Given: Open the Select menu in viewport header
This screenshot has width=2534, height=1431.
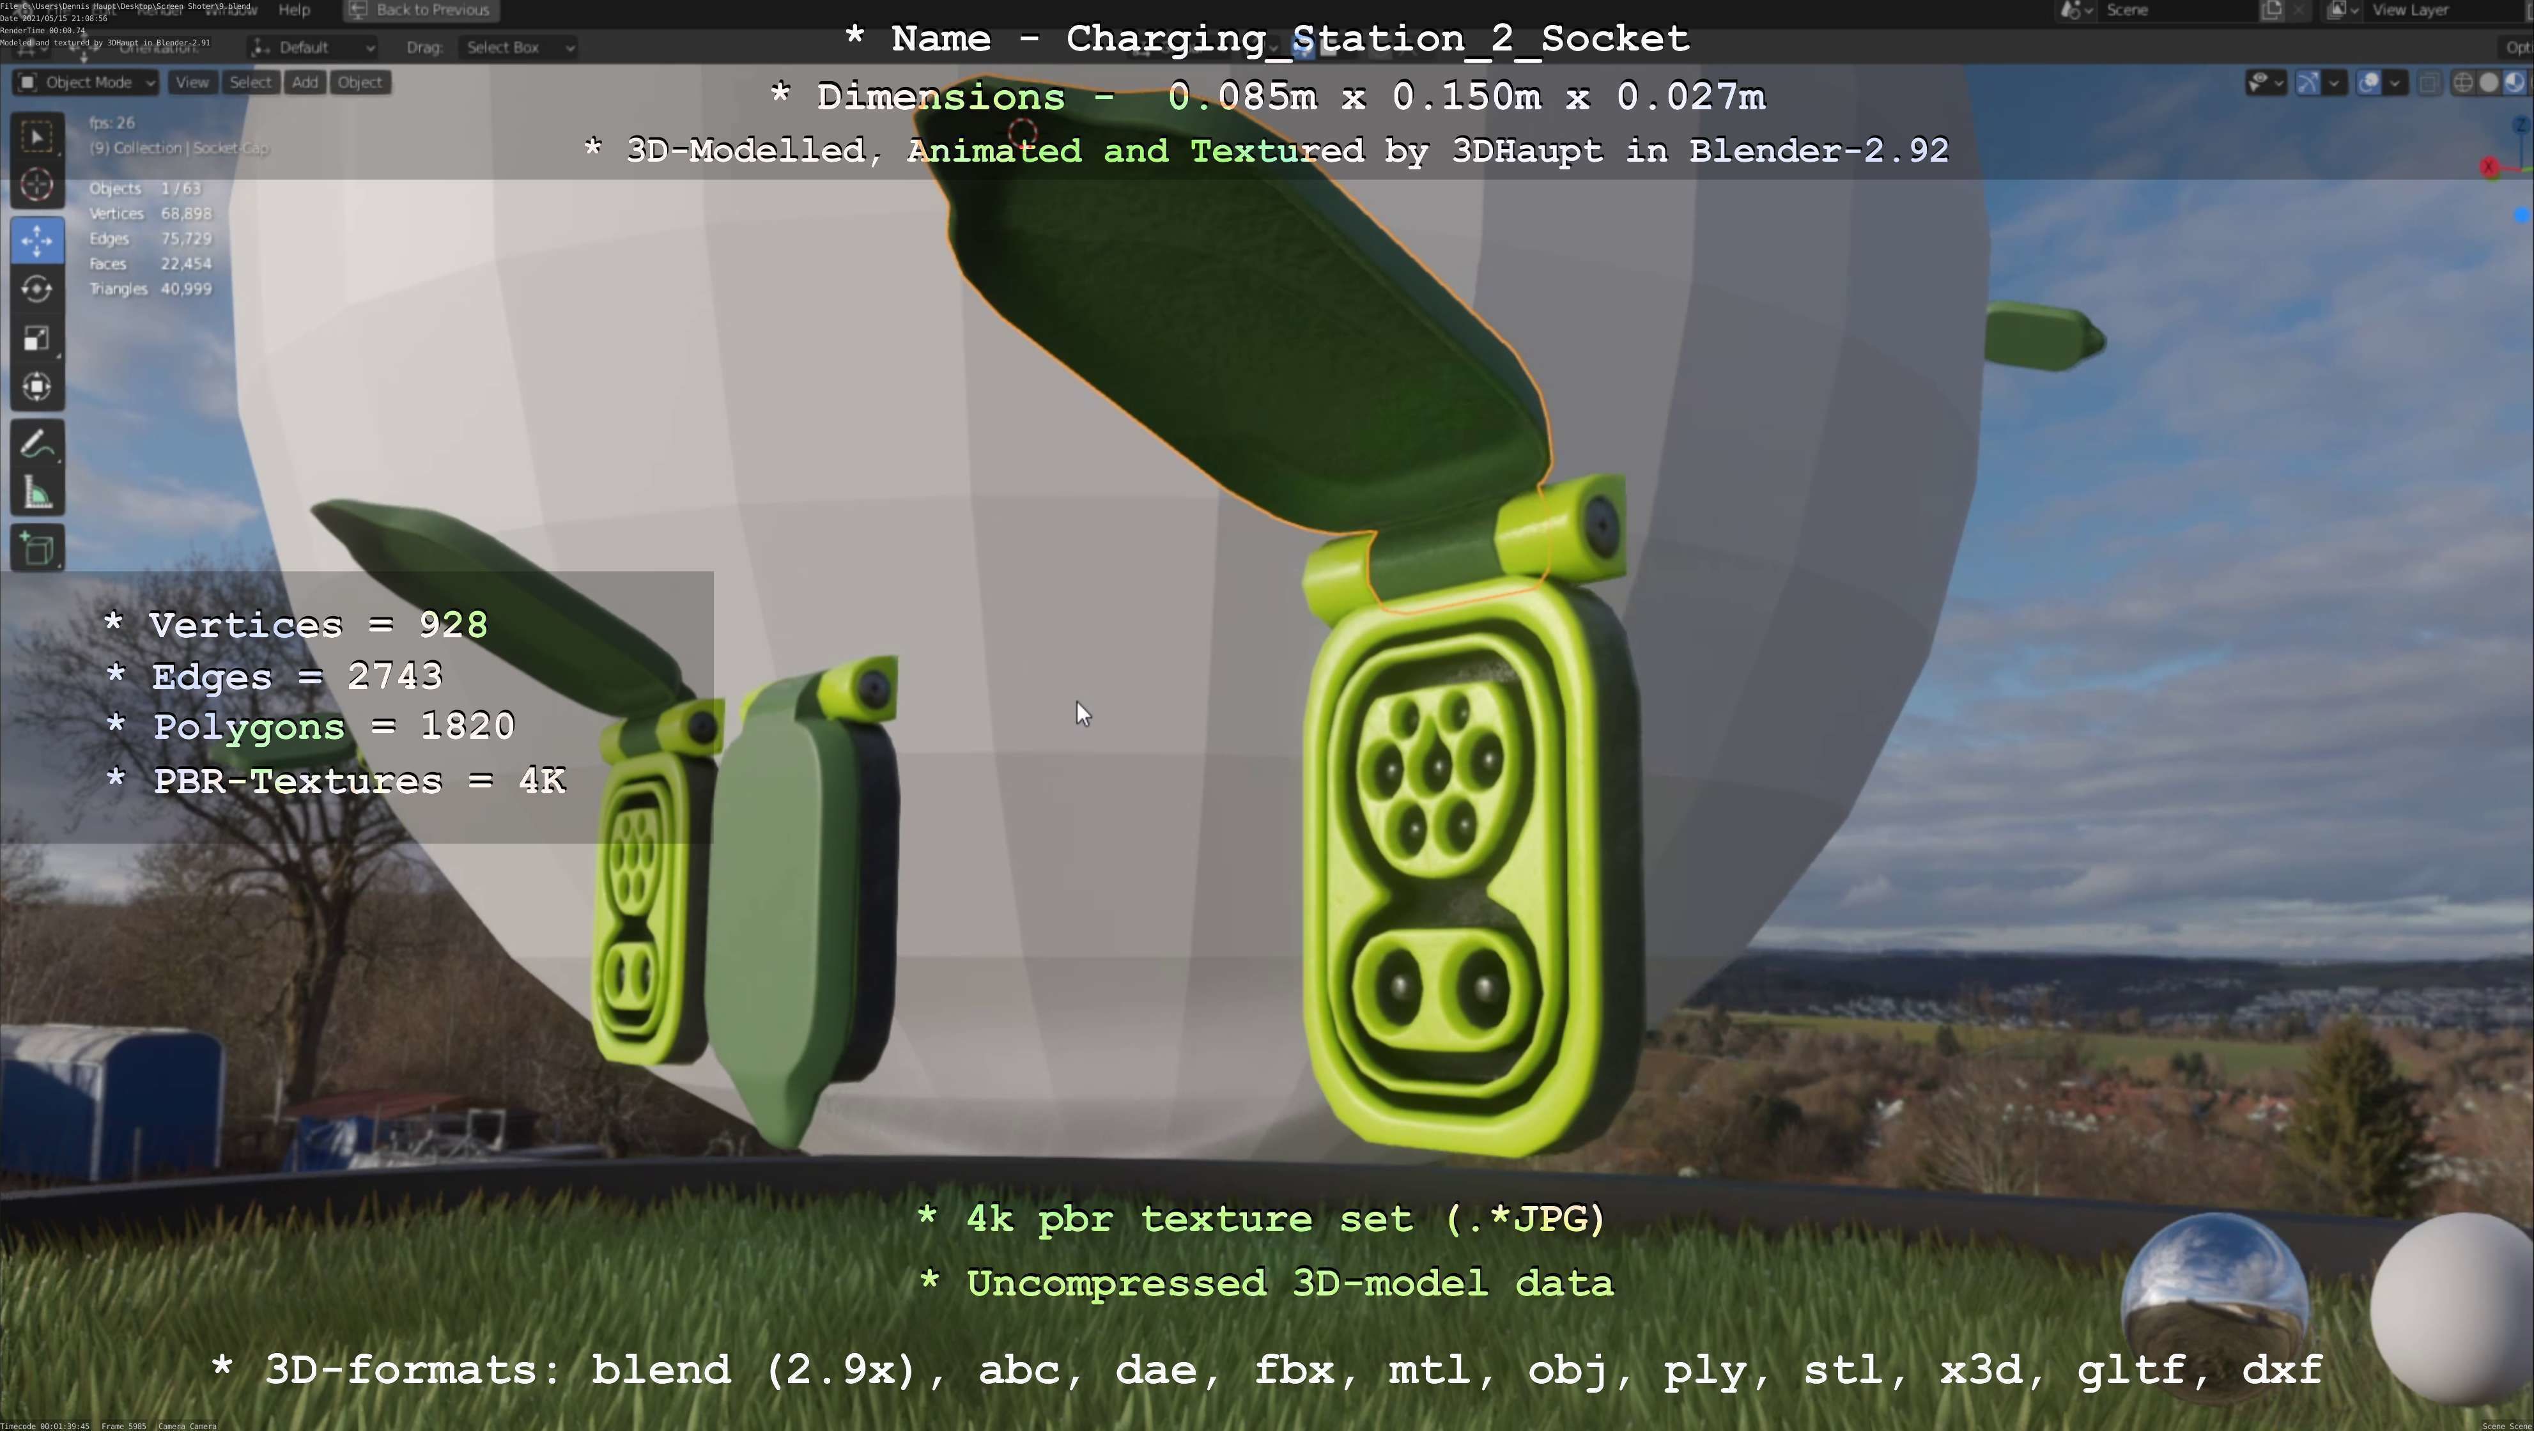Looking at the screenshot, I should (250, 82).
